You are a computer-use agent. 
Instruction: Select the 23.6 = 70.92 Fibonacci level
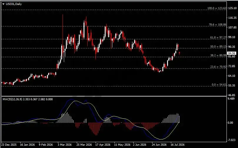tap(218, 67)
